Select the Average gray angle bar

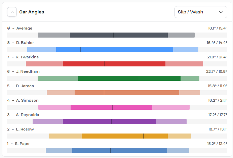[x=116, y=35]
